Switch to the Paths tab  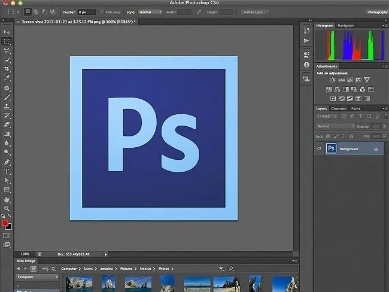[x=355, y=109]
